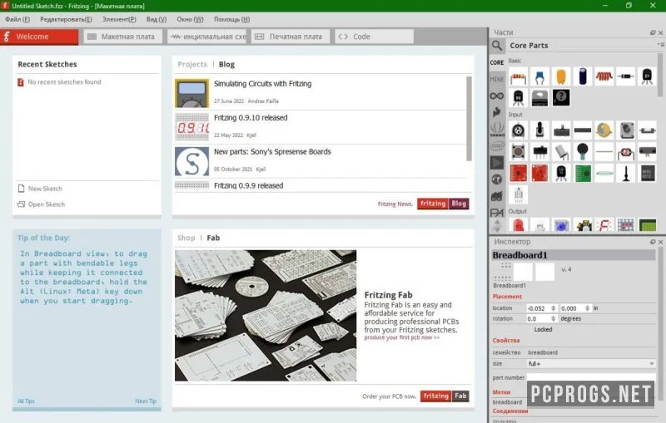
Task: Open the Вид menu
Action: pos(157,19)
